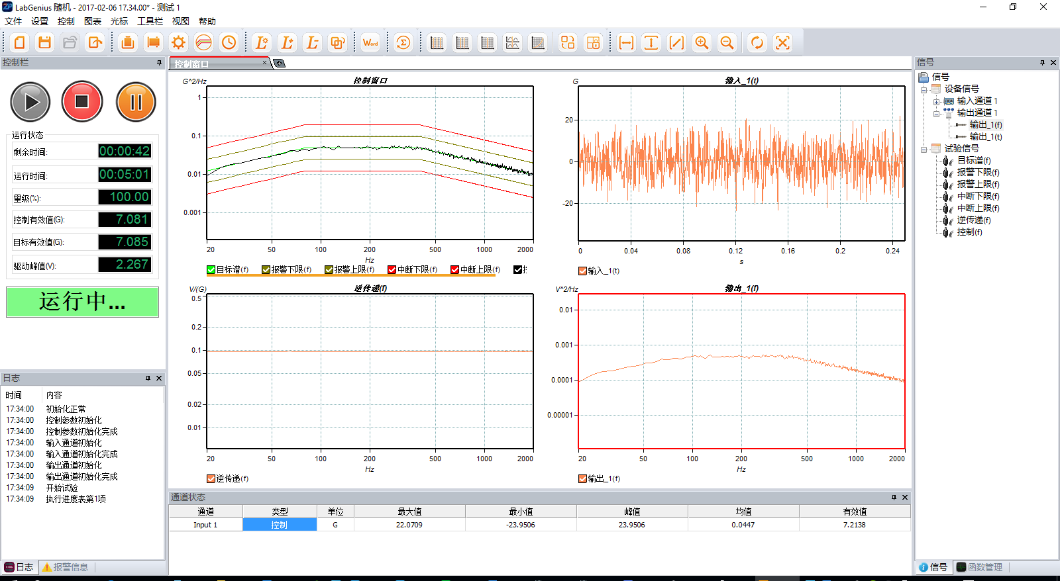Click the magnifier zoom in icon
1060x581 pixels.
pos(702,43)
